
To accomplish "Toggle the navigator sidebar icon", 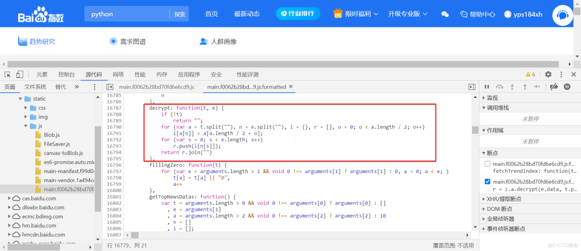I will tap(109, 87).
